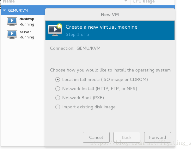Viewport: 195px width, 149px height.
Task: Click 'Create a new virtual machine' heading
Action: pyautogui.click(x=101, y=27)
